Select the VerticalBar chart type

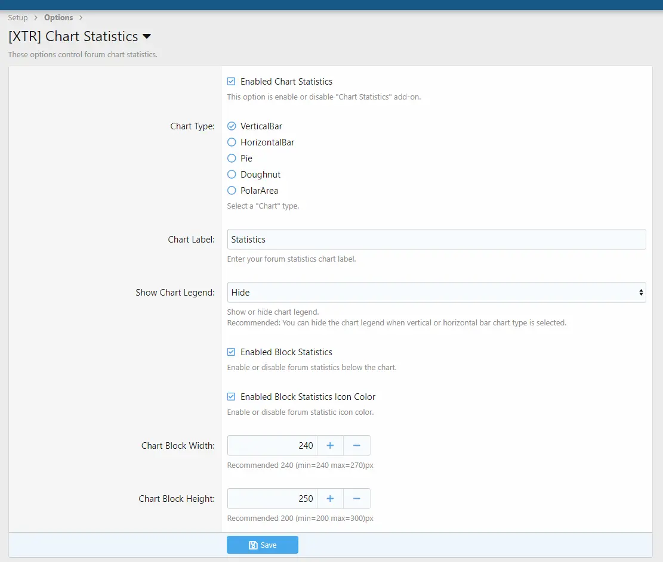point(232,126)
